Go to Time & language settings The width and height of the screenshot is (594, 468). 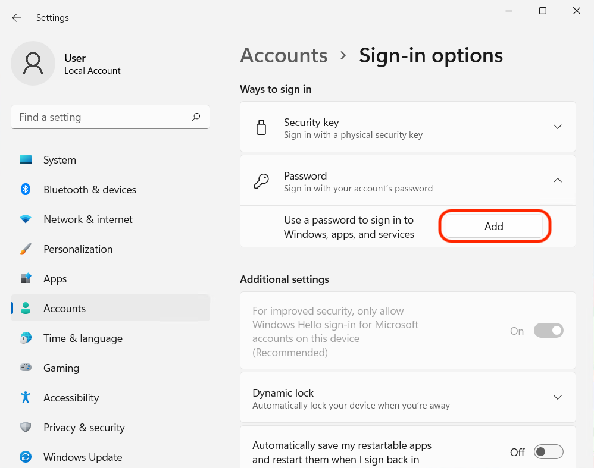[x=83, y=338]
